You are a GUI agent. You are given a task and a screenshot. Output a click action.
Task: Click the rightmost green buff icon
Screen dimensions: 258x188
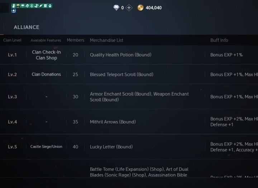50,6
